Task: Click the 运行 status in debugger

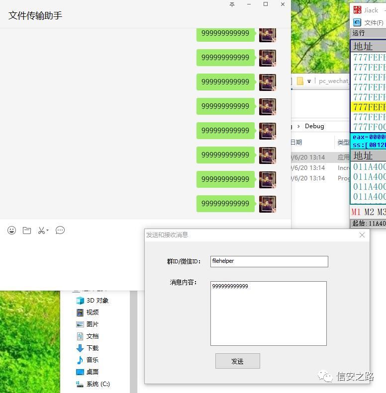Action: pyautogui.click(x=358, y=33)
